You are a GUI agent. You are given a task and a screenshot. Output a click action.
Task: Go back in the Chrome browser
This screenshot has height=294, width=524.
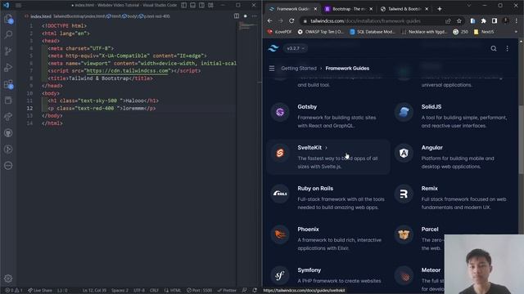click(x=269, y=21)
